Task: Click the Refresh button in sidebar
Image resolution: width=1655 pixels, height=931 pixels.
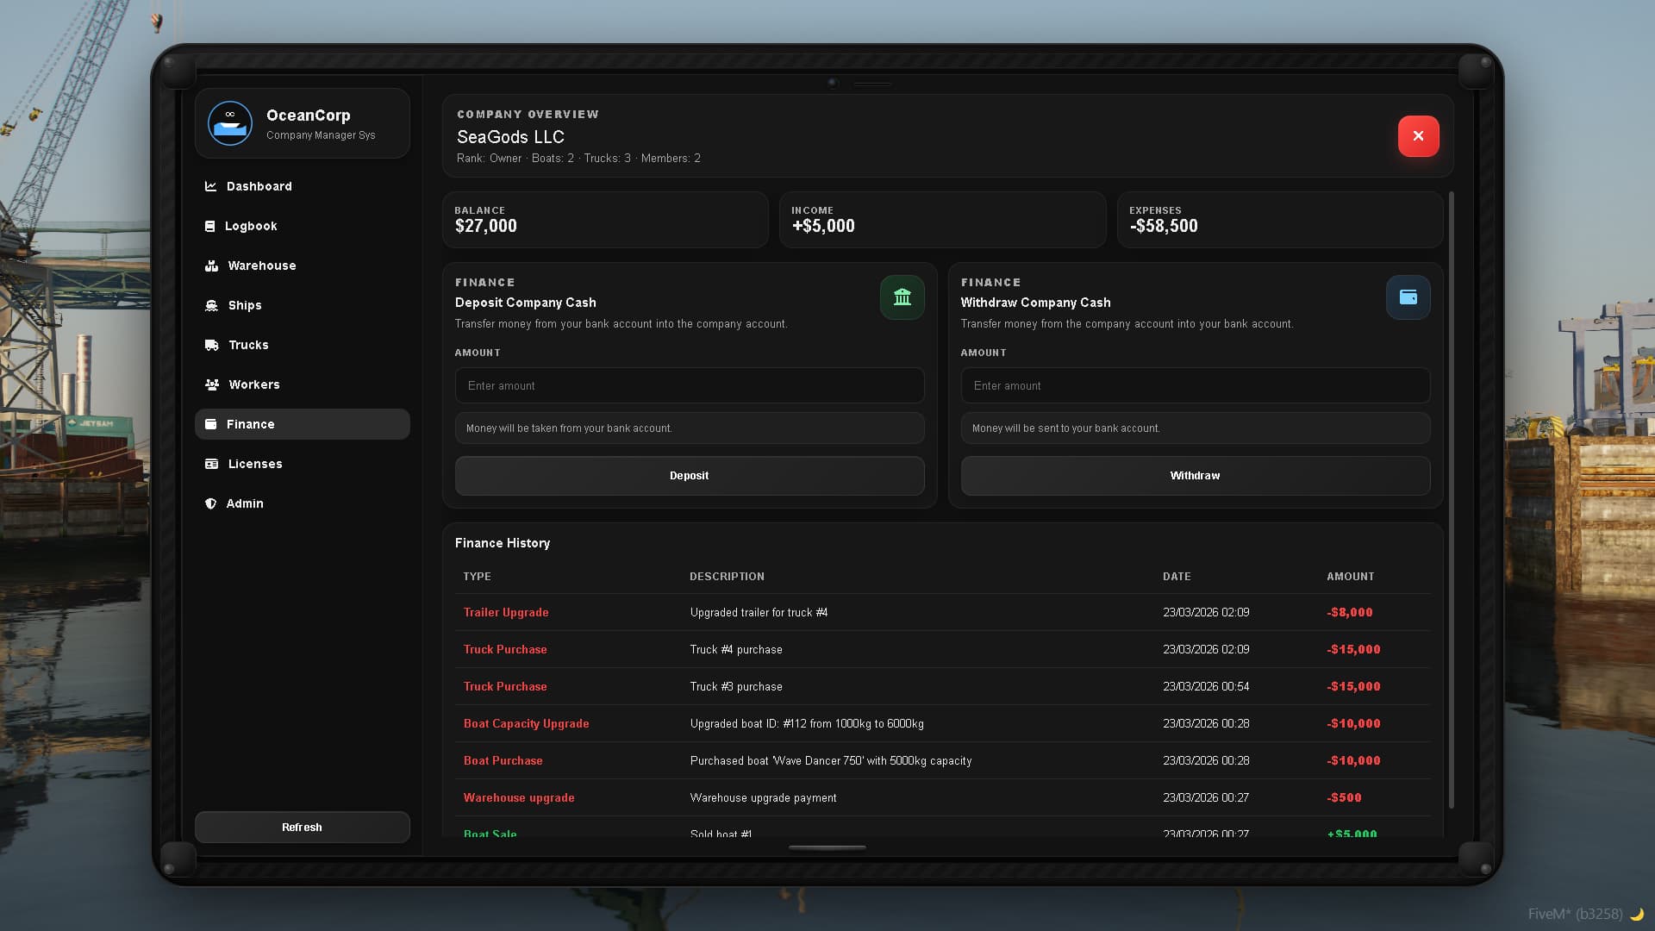Action: pos(302,827)
